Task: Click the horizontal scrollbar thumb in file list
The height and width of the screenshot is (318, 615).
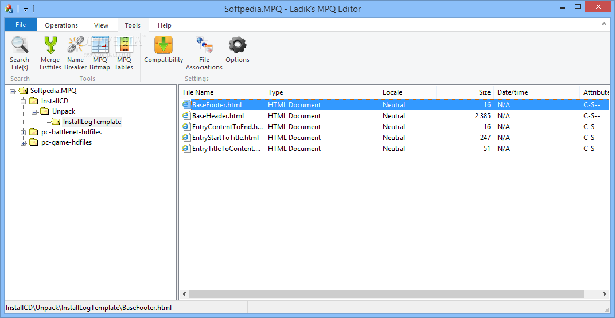Action: pos(386,294)
